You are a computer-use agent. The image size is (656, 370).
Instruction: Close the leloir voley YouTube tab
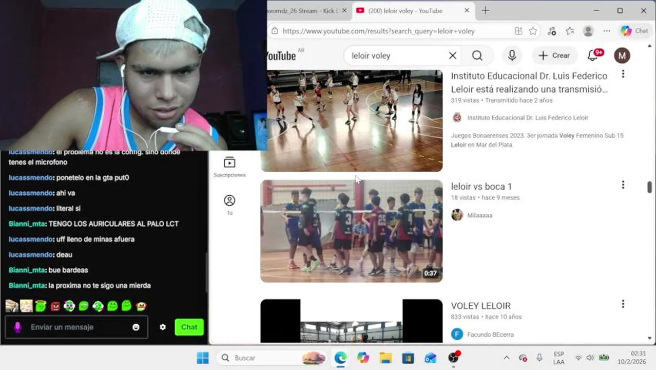(x=467, y=10)
